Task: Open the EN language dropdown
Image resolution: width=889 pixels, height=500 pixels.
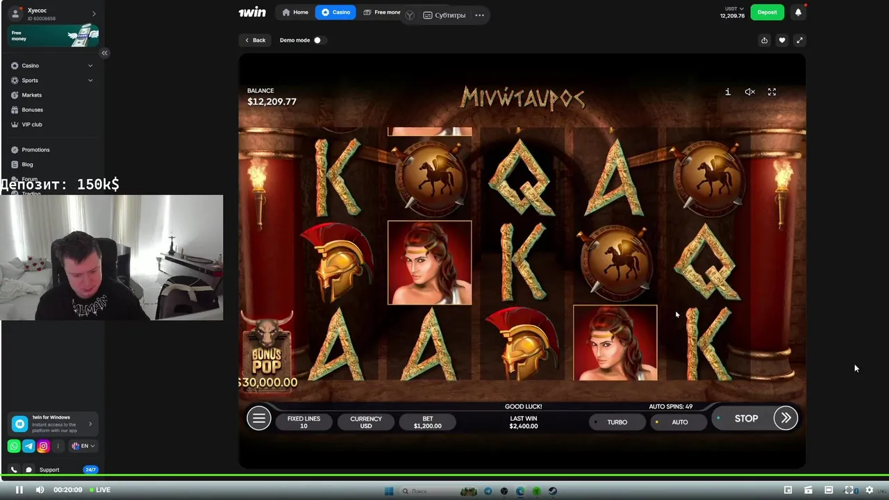Action: pos(84,446)
